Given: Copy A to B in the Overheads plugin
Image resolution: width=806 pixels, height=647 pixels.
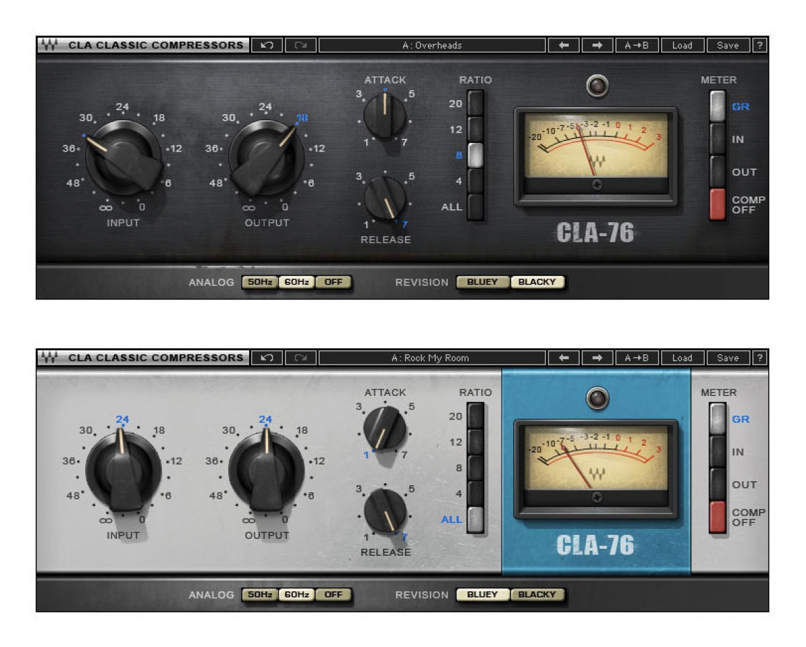Looking at the screenshot, I should (637, 46).
